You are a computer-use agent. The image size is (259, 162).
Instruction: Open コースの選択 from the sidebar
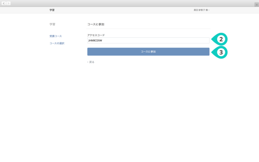coord(57,43)
